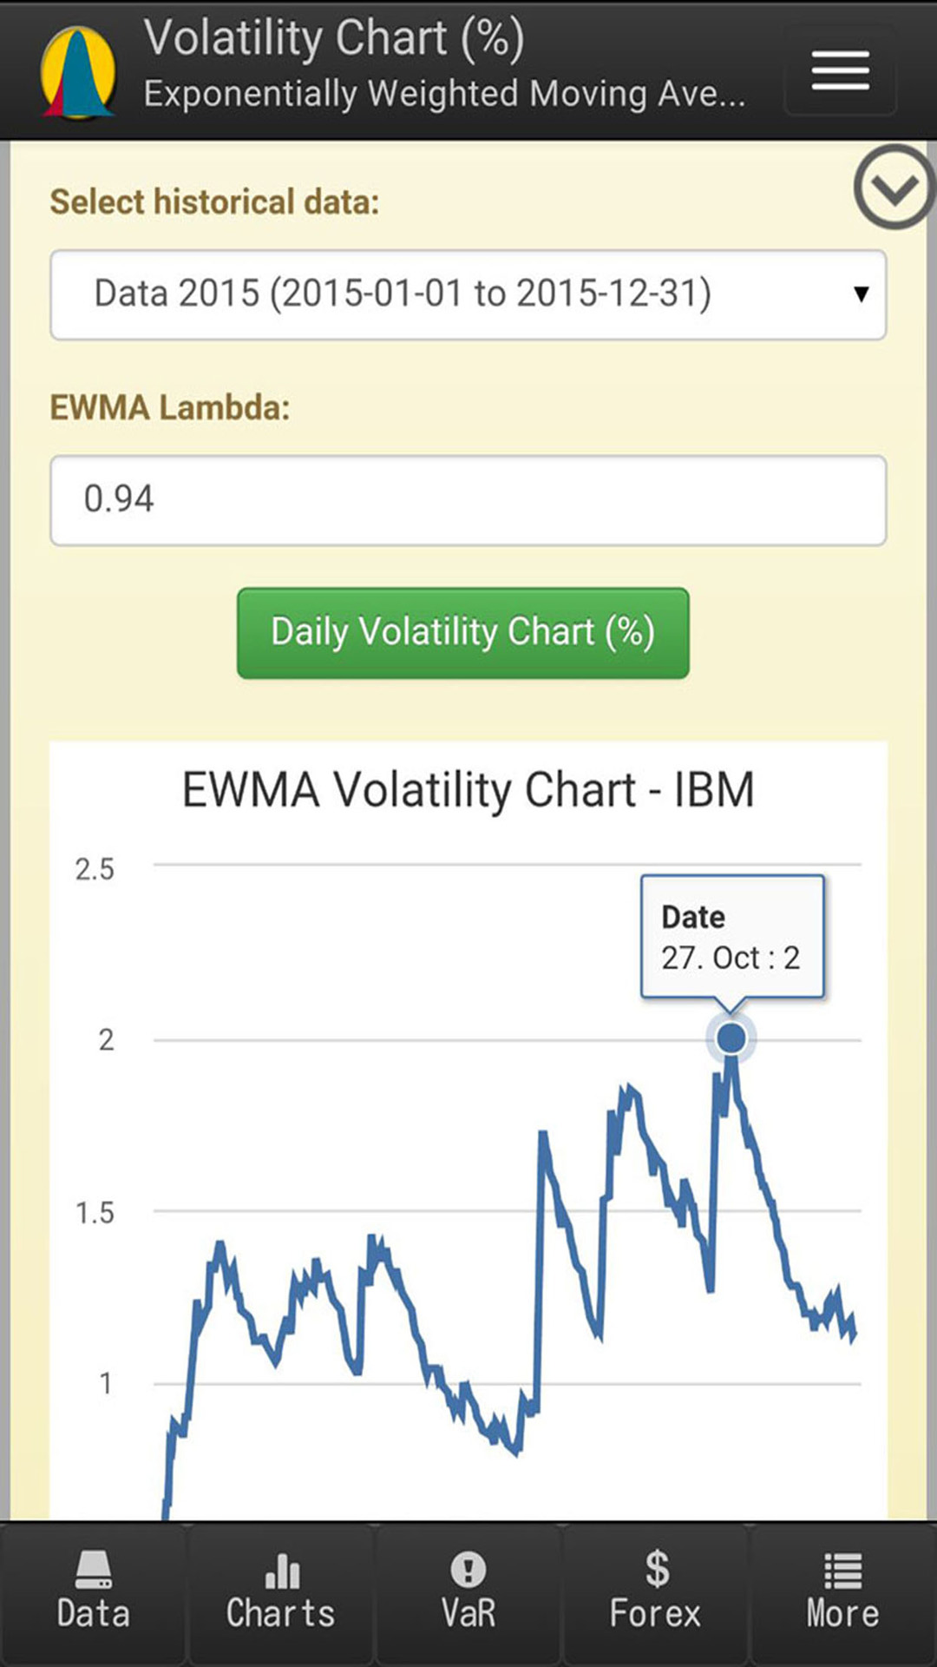Show the More tab options
This screenshot has height=1667, width=937.
pos(843,1594)
